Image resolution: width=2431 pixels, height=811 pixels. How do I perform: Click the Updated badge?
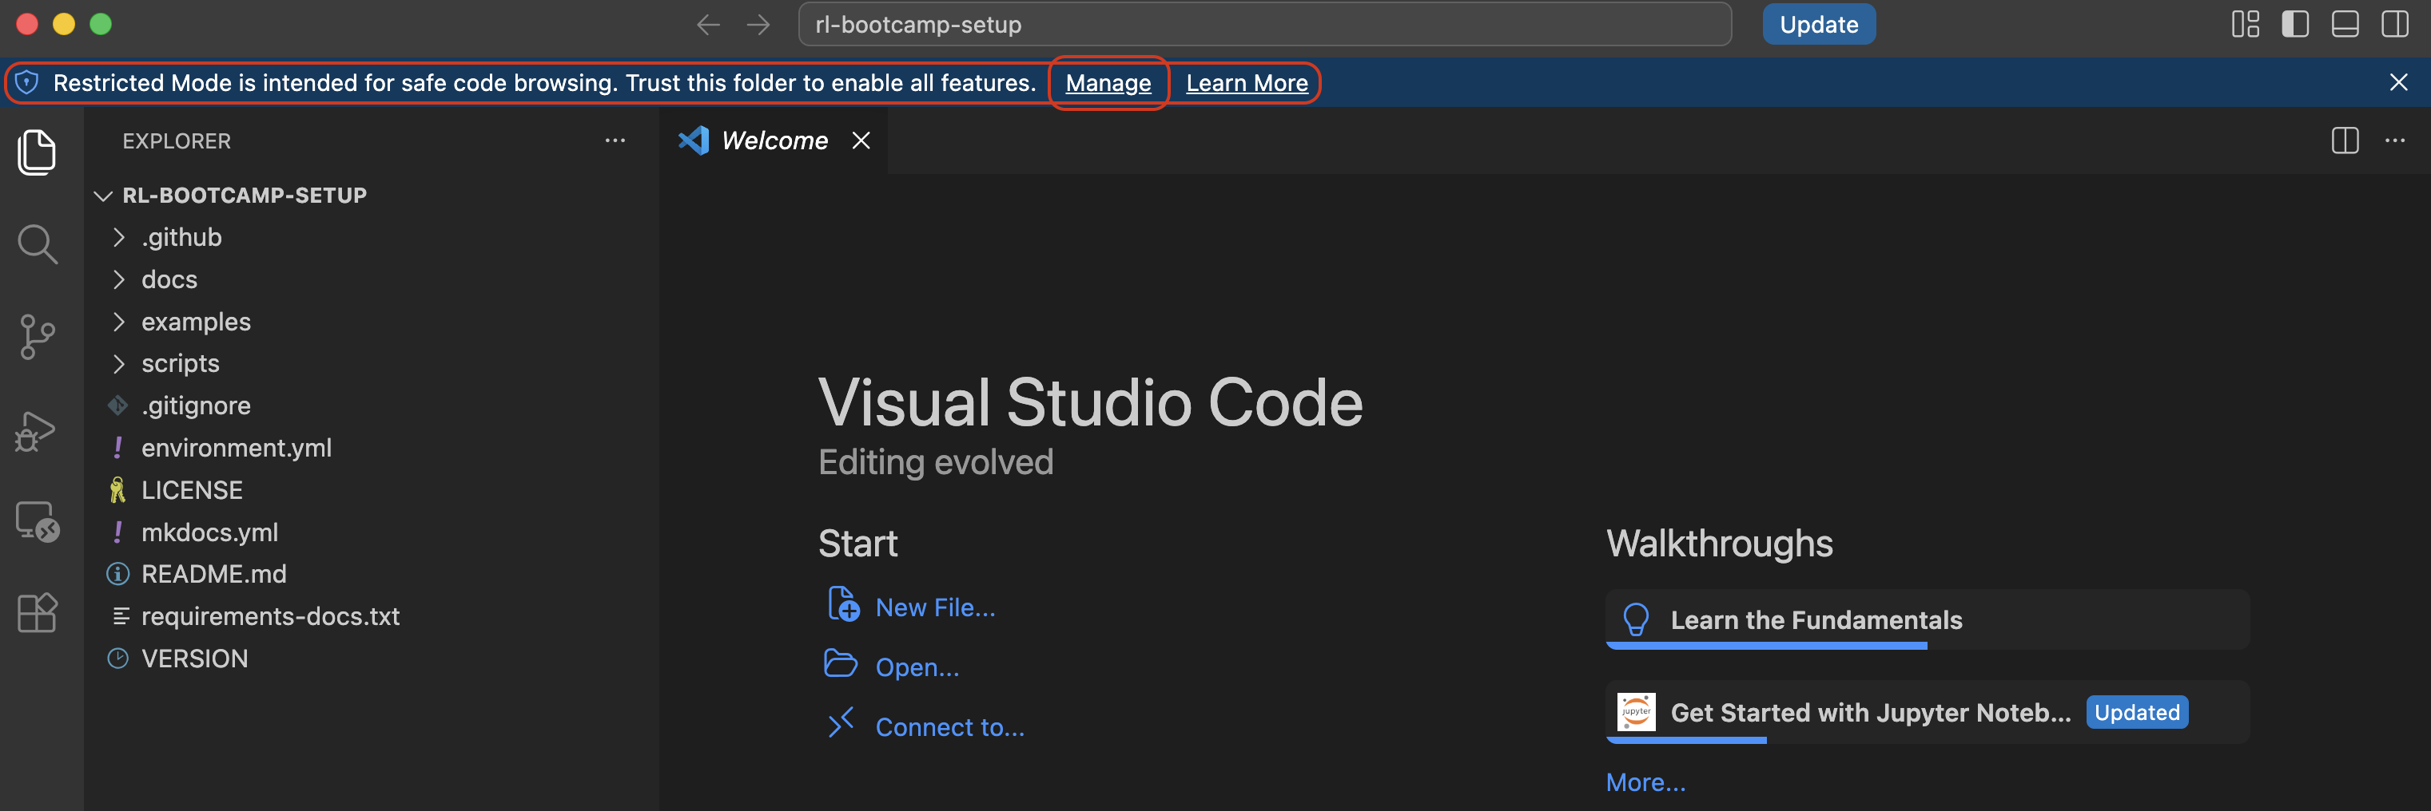click(2137, 712)
